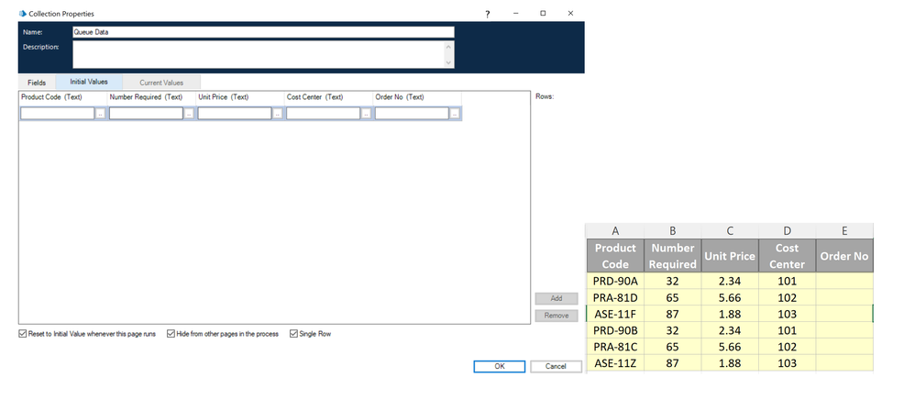Click the spreadsheet Product Code header cell
The width and height of the screenshot is (915, 400).
pos(615,256)
